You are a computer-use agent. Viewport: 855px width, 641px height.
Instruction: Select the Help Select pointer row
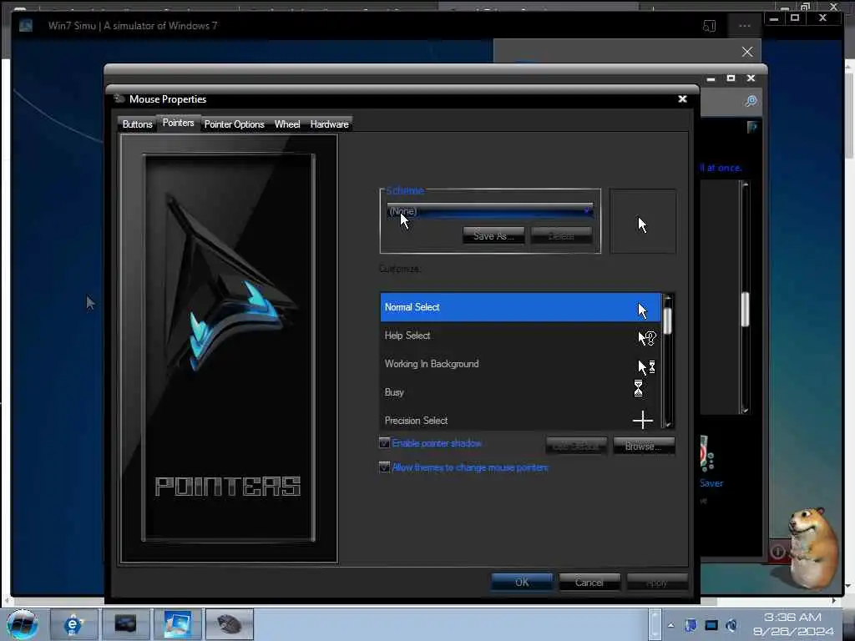click(520, 336)
